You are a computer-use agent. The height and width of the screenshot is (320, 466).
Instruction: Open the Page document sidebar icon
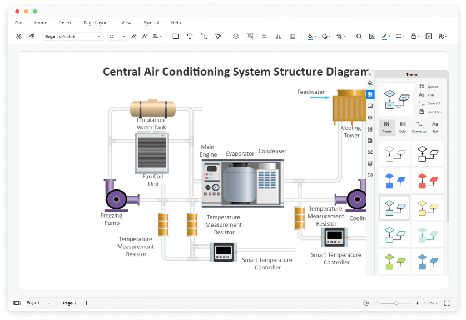(370, 129)
